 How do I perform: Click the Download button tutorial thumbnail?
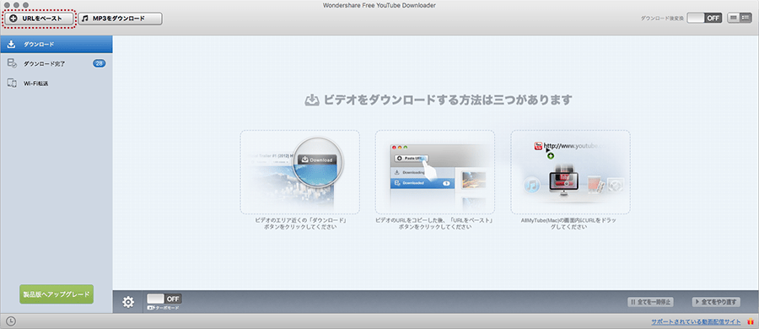click(299, 171)
